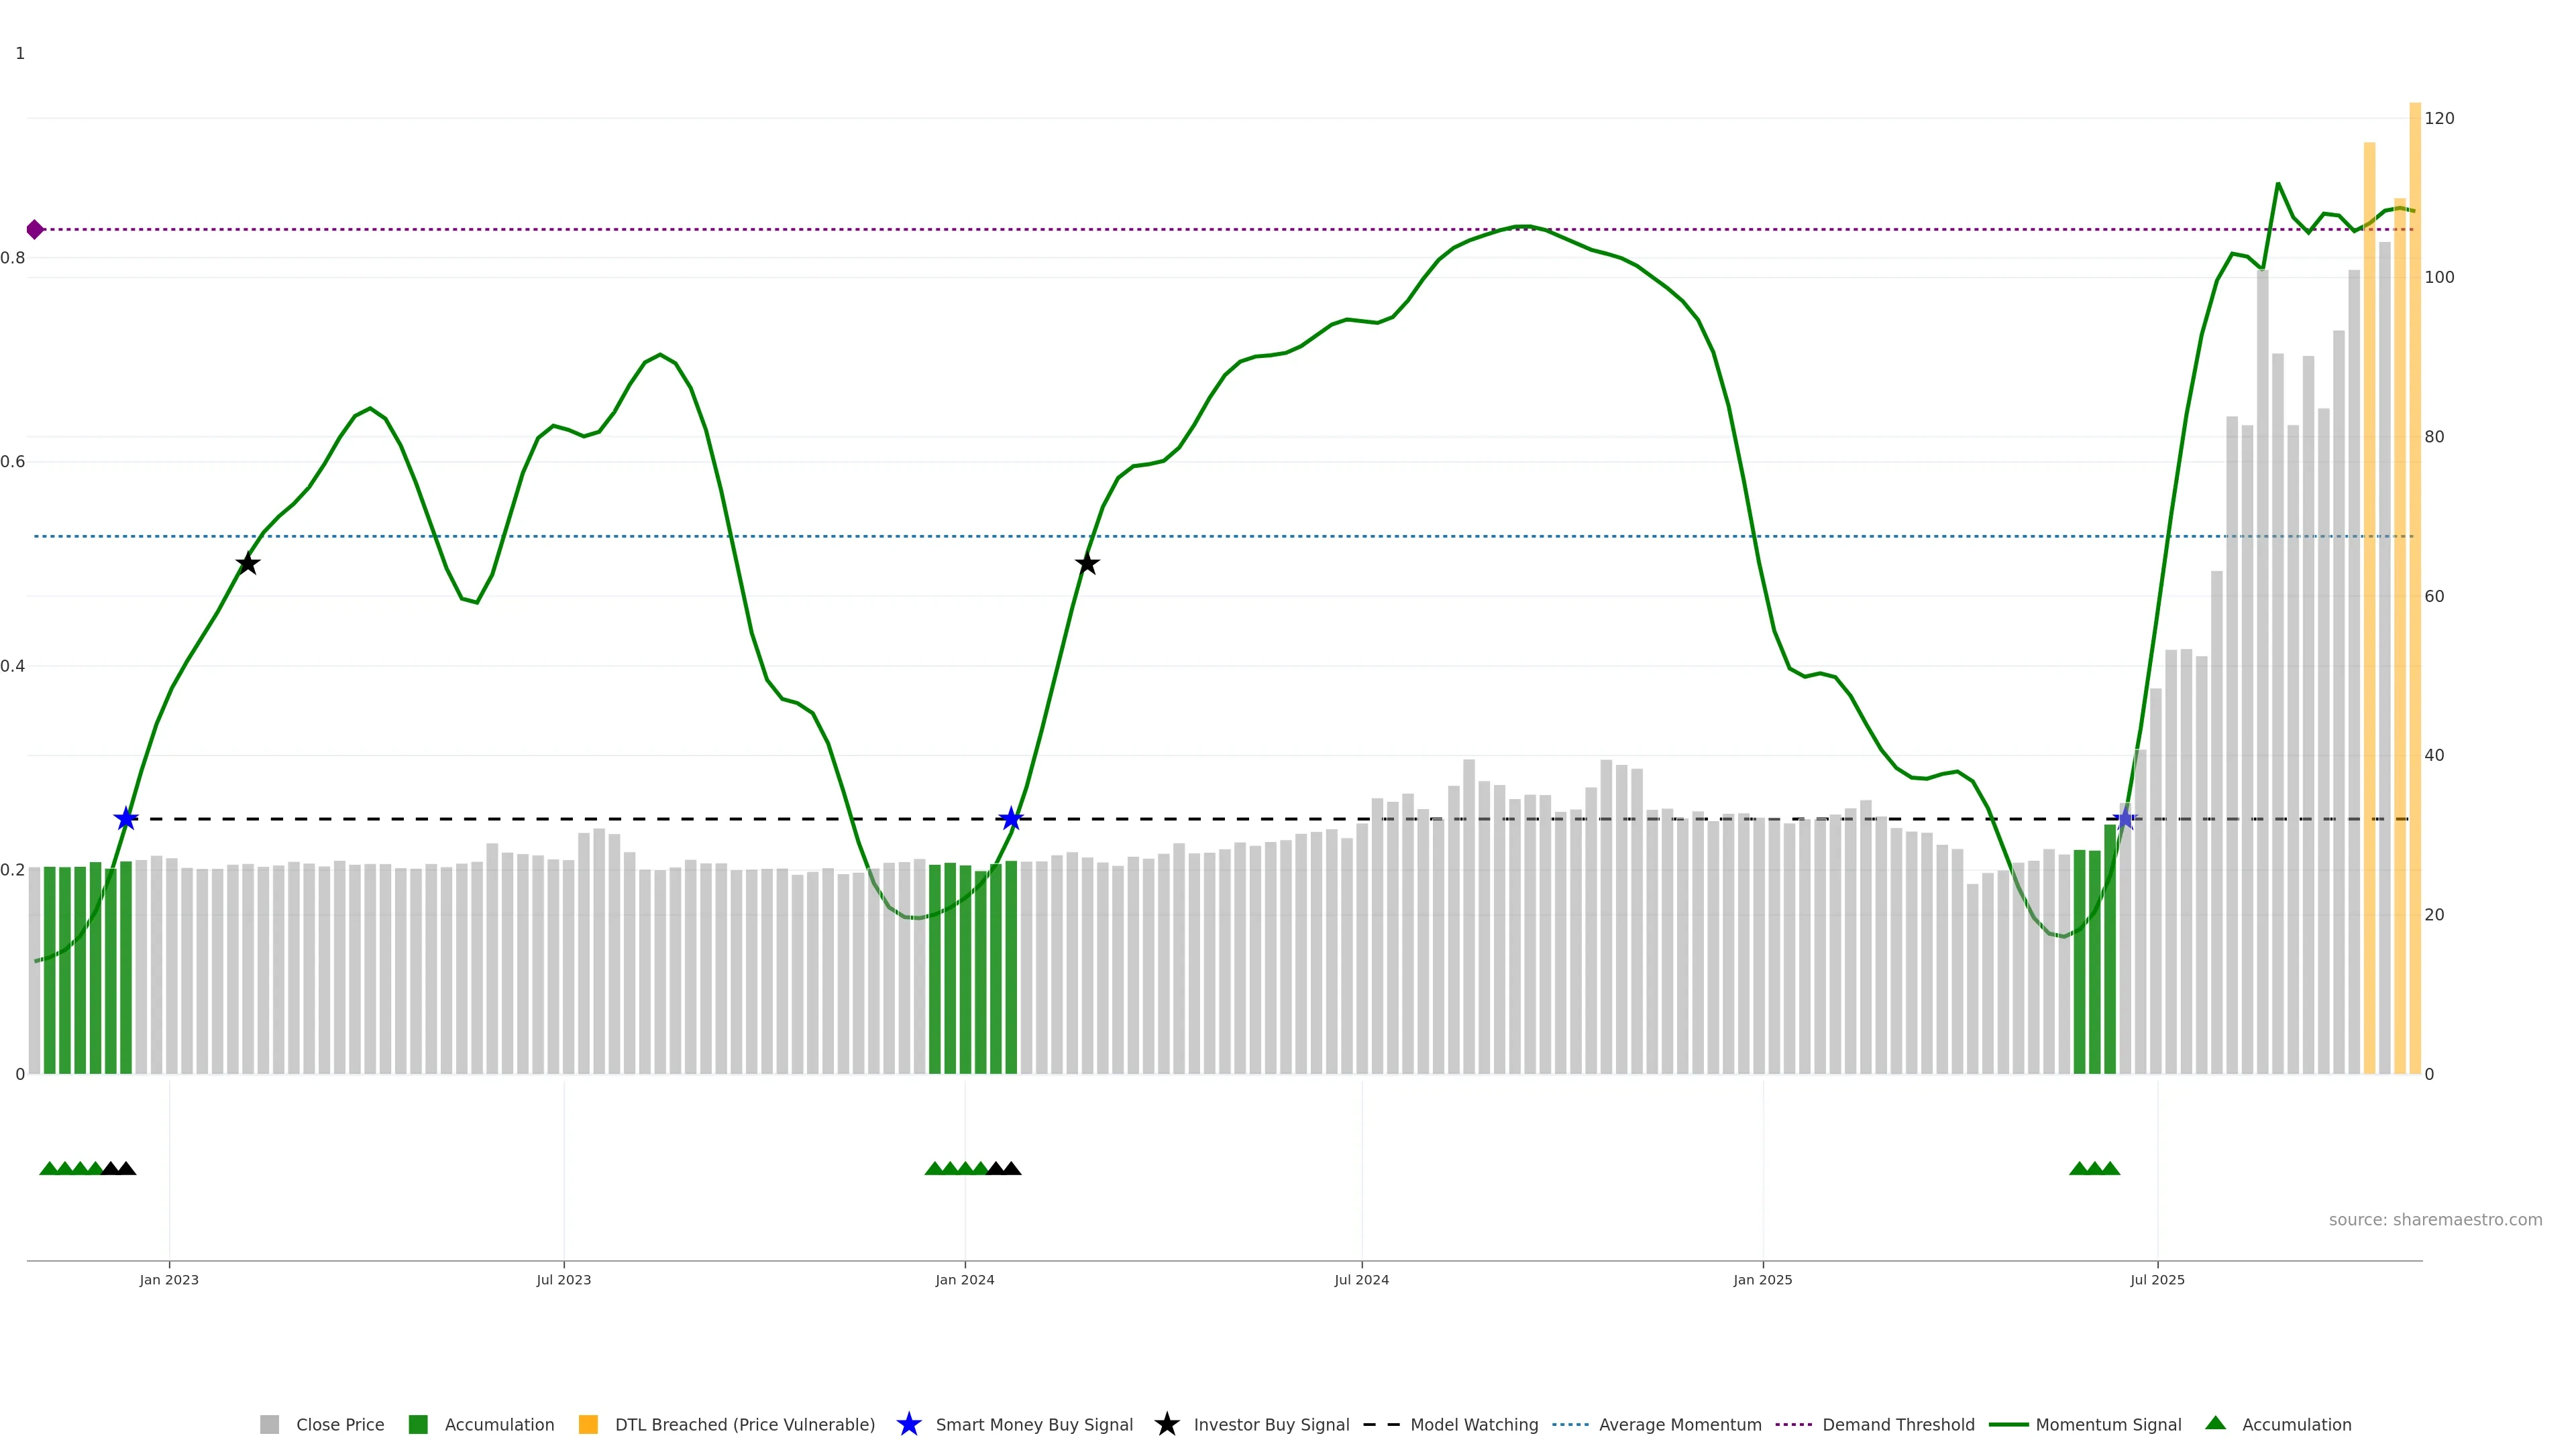Viewport: 2576px width, 1448px height.
Task: Click the green triangle Accumulation legend icon
Action: tap(2215, 1424)
